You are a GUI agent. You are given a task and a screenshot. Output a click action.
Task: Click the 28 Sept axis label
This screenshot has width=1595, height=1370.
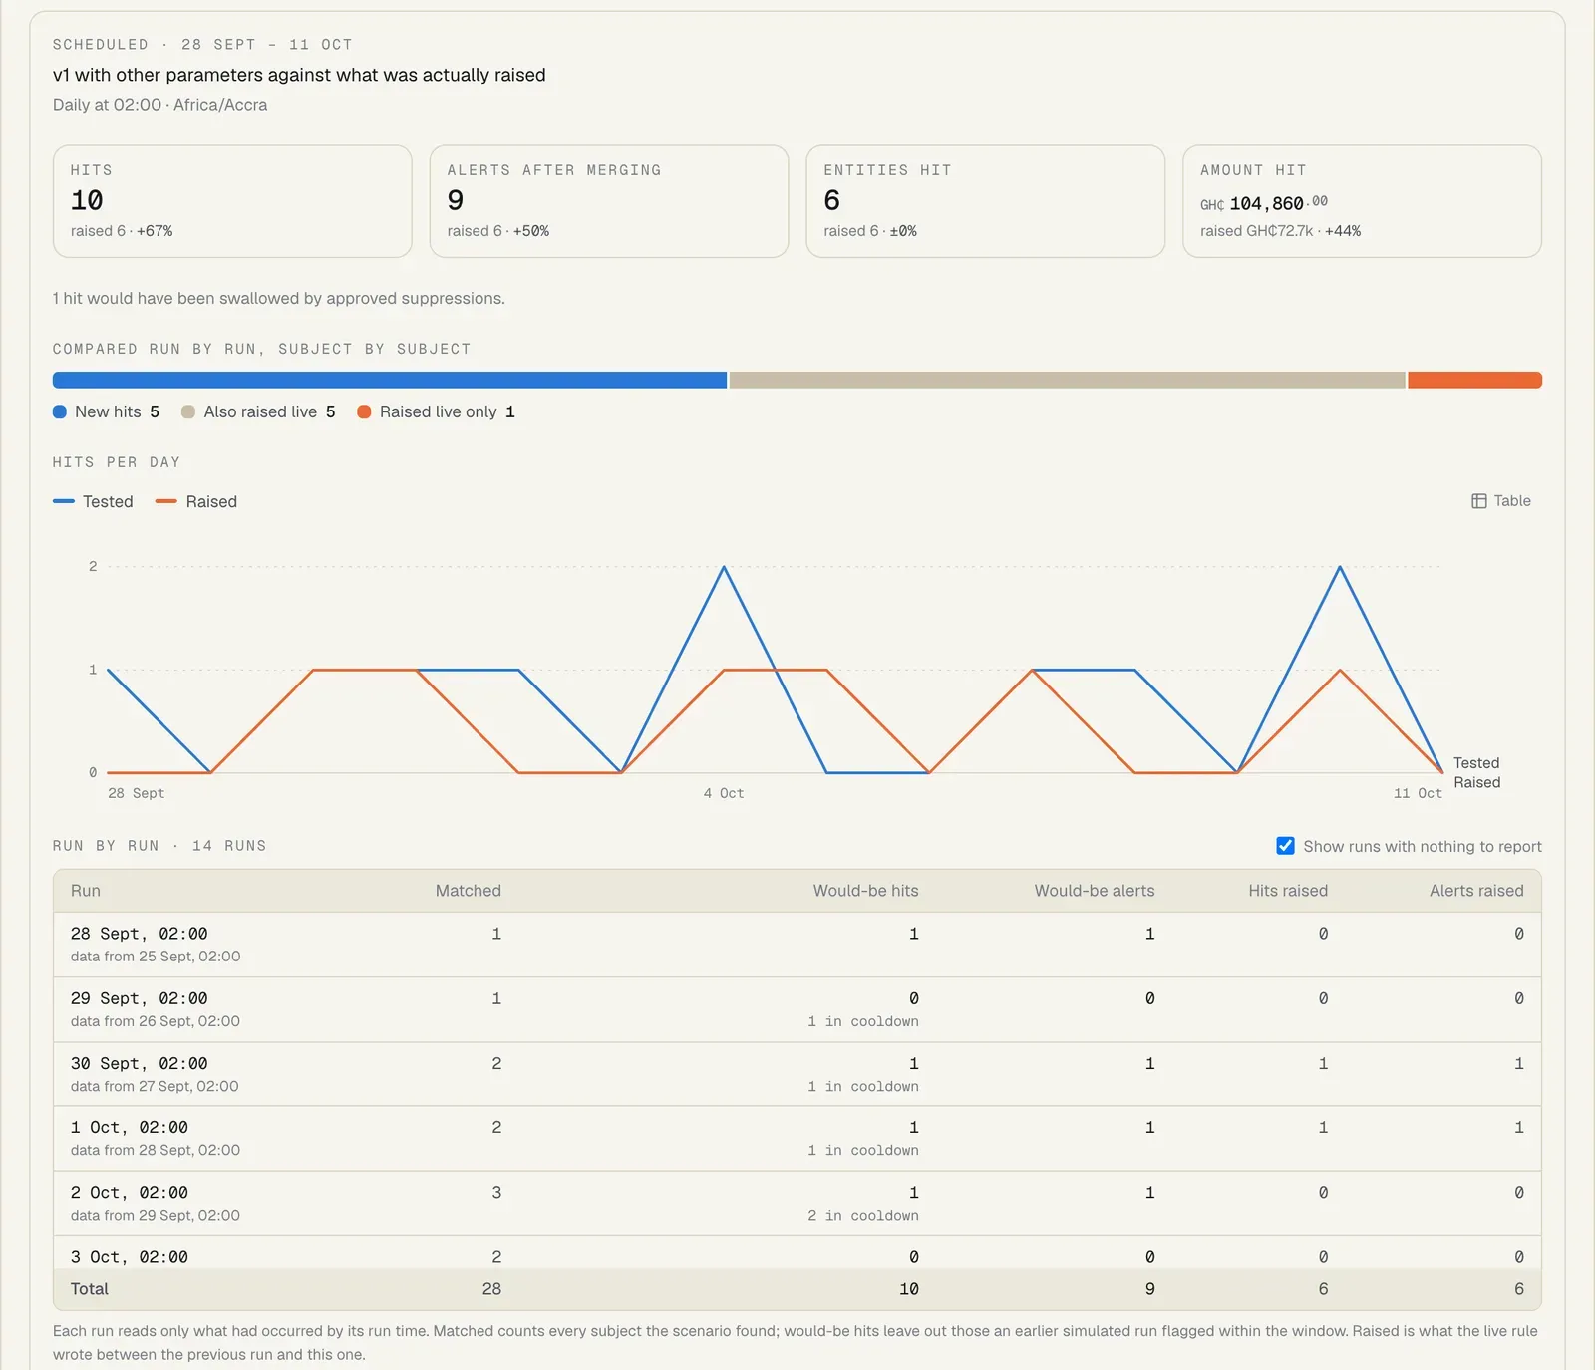(136, 793)
